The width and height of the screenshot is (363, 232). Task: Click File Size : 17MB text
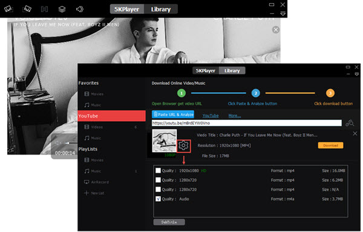click(215, 156)
